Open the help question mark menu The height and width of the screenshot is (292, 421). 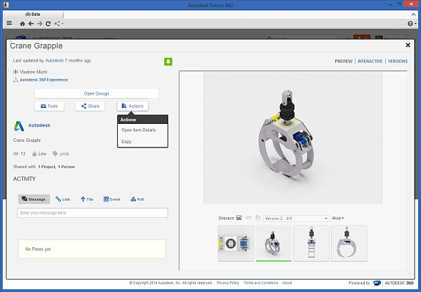(x=411, y=24)
